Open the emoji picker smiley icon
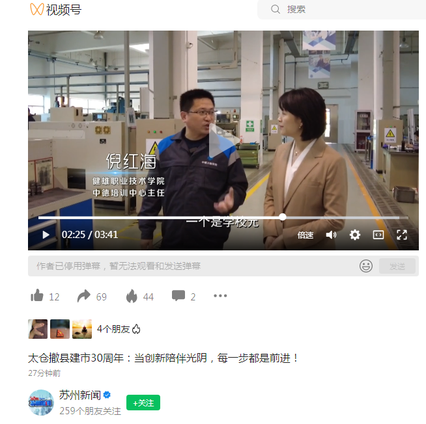The width and height of the screenshot is (426, 424). [366, 266]
